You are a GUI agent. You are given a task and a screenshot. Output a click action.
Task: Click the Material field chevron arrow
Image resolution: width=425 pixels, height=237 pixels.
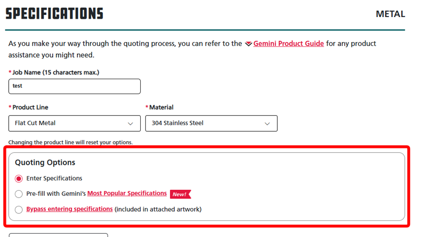(267, 124)
